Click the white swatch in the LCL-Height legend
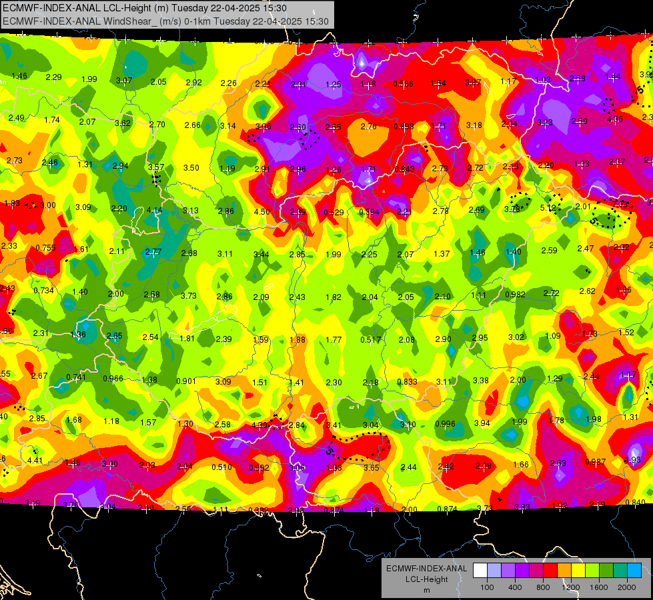 [480, 571]
